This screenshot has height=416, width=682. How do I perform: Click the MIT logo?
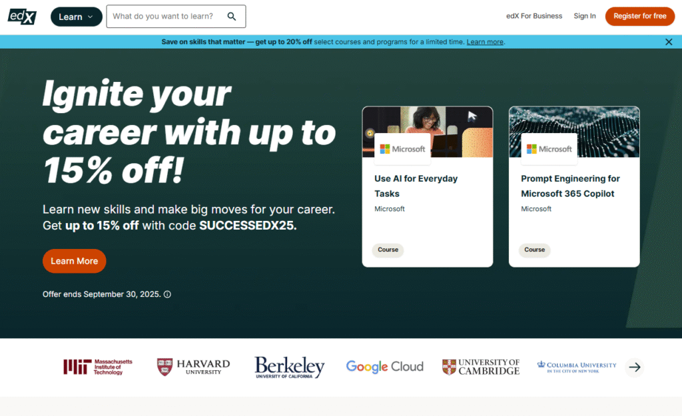[x=98, y=367]
